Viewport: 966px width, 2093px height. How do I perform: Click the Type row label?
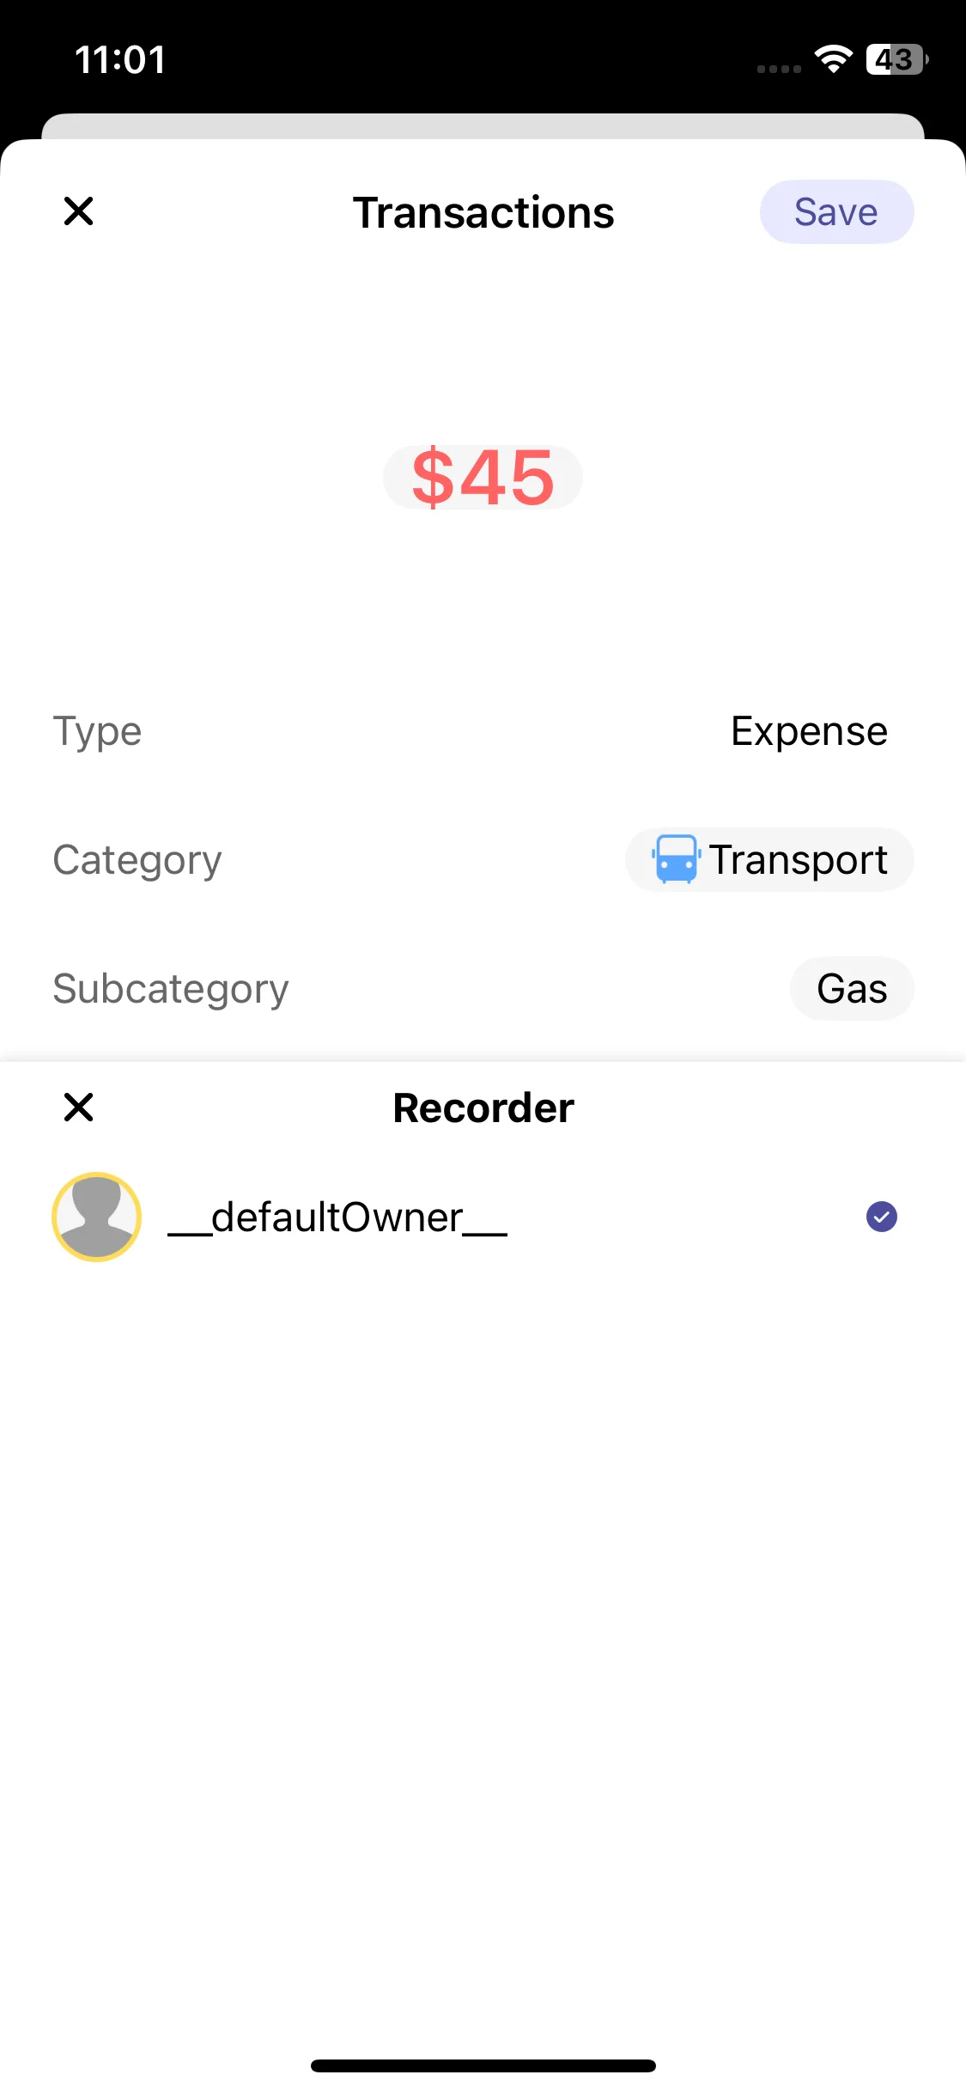pos(97,732)
